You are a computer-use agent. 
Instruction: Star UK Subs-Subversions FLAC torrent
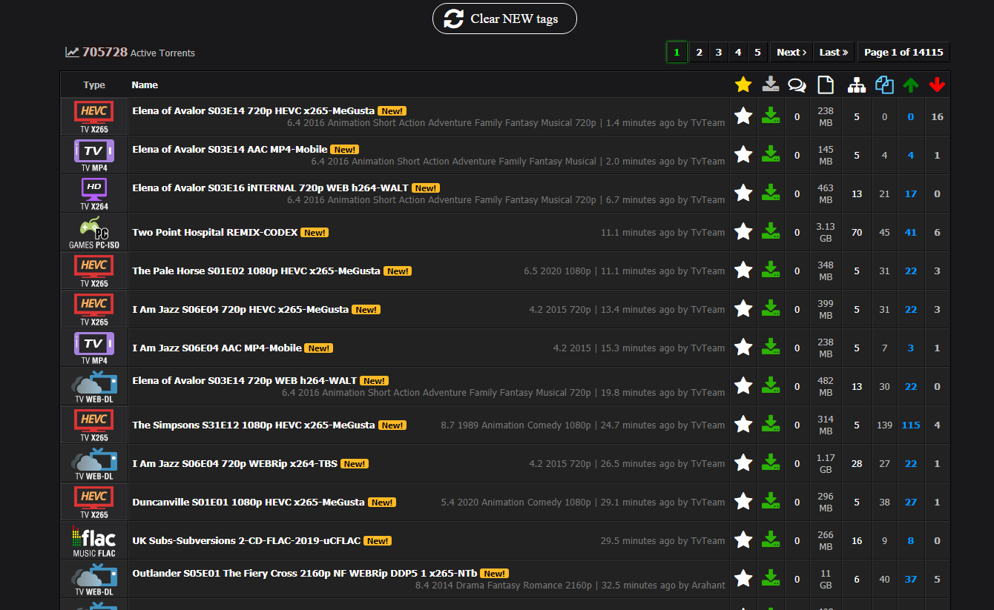743,540
